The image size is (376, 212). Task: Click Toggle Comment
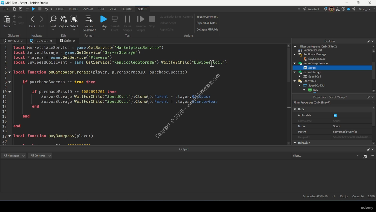coord(207,17)
